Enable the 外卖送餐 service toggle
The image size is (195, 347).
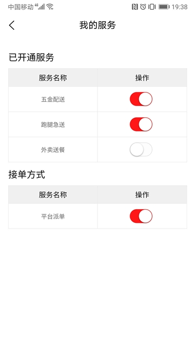(141, 150)
